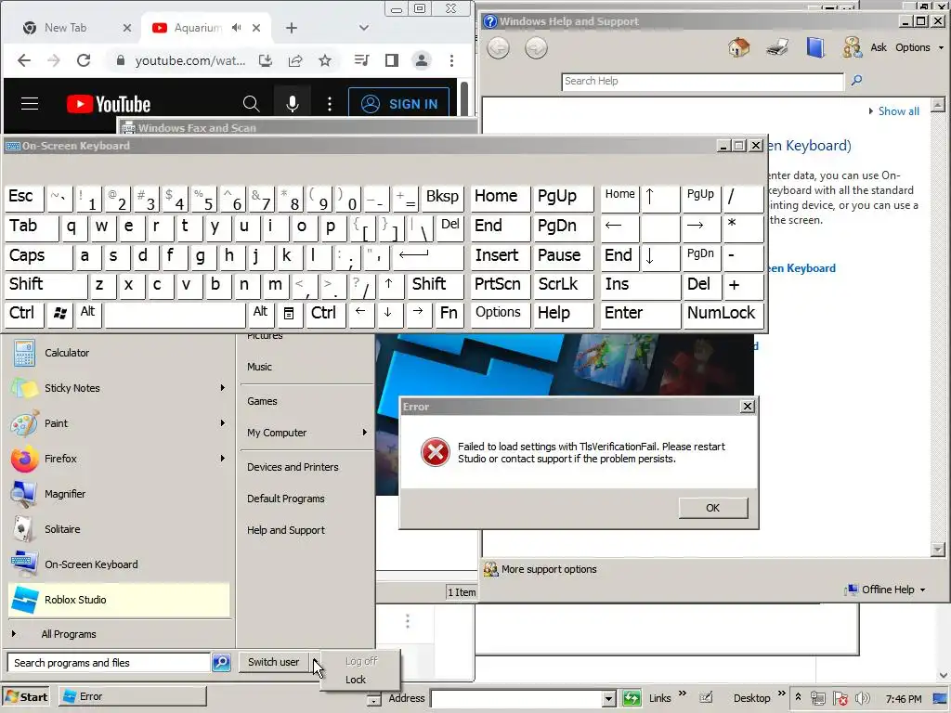This screenshot has height=713, width=951.
Task: Open the taskbar Address bar dropdown arrow
Action: (609, 698)
